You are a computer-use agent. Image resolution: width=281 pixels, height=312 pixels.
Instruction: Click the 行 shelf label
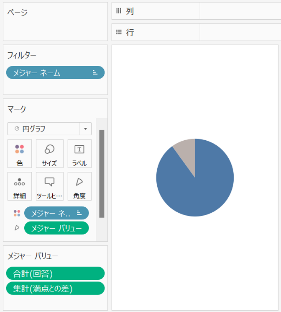coord(130,32)
